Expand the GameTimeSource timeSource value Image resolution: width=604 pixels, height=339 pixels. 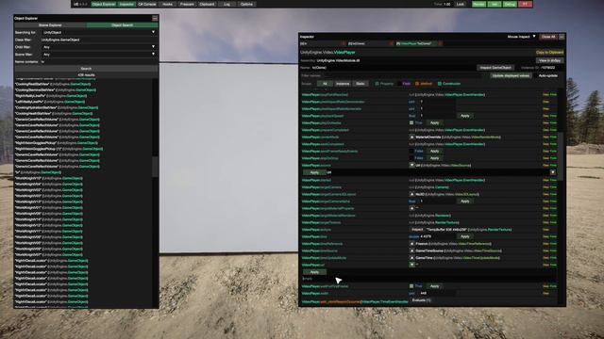coord(411,250)
